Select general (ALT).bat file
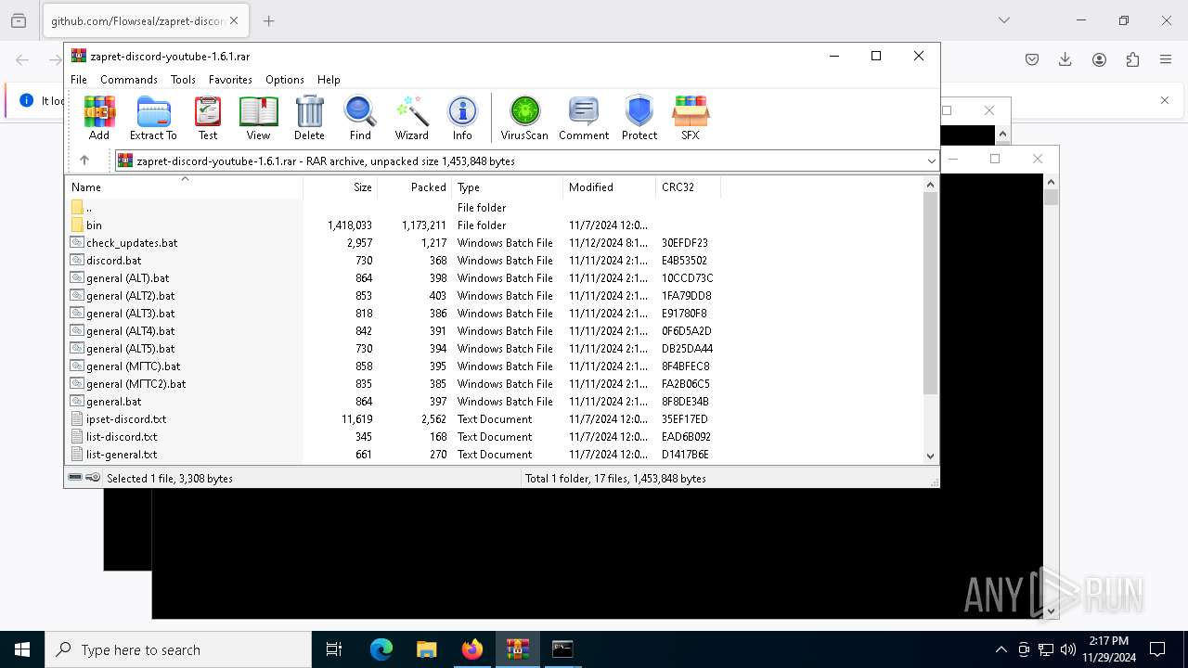 [494, 278]
